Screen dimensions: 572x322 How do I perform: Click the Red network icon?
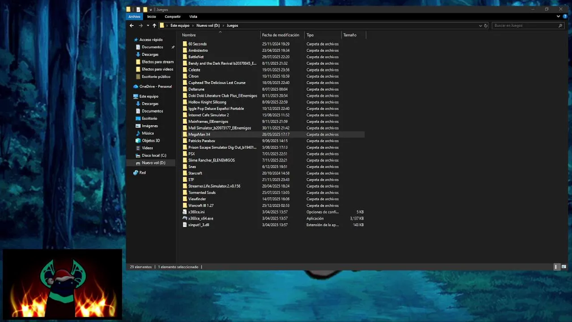point(135,173)
